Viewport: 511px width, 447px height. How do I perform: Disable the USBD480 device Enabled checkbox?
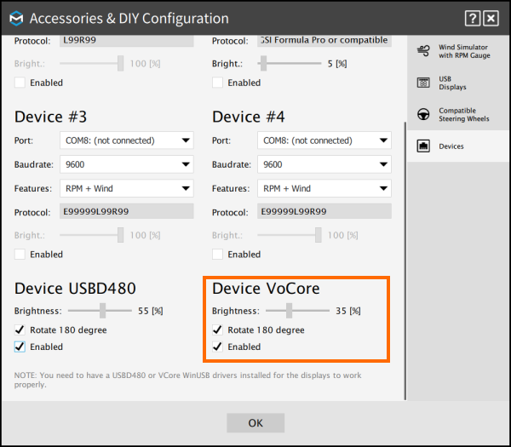pos(20,347)
